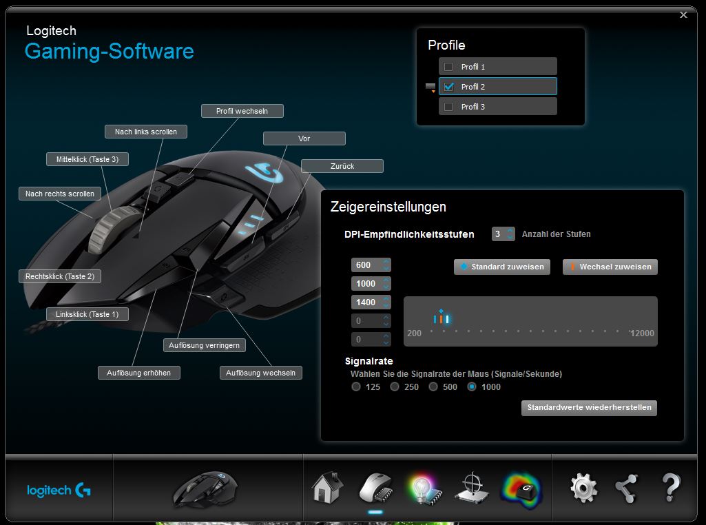The height and width of the screenshot is (525, 706).
Task: Select the 125 signal rate option
Action: pyautogui.click(x=356, y=387)
